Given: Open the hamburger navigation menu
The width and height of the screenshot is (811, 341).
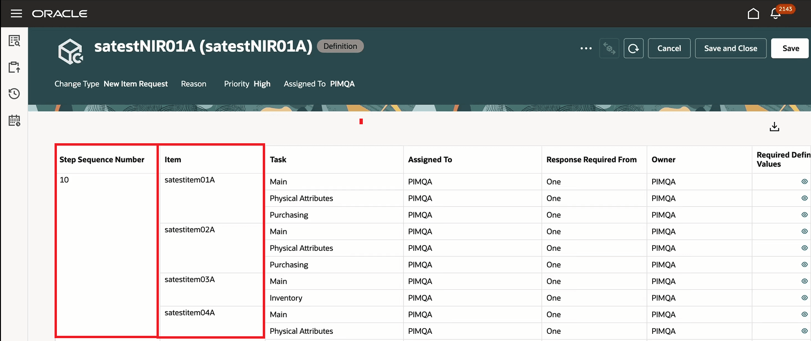Looking at the screenshot, I should click(17, 13).
